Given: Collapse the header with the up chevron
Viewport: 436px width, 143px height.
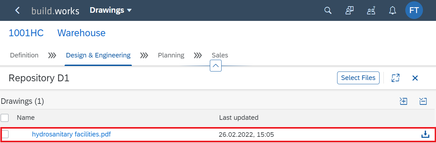Looking at the screenshot, I should tap(216, 66).
